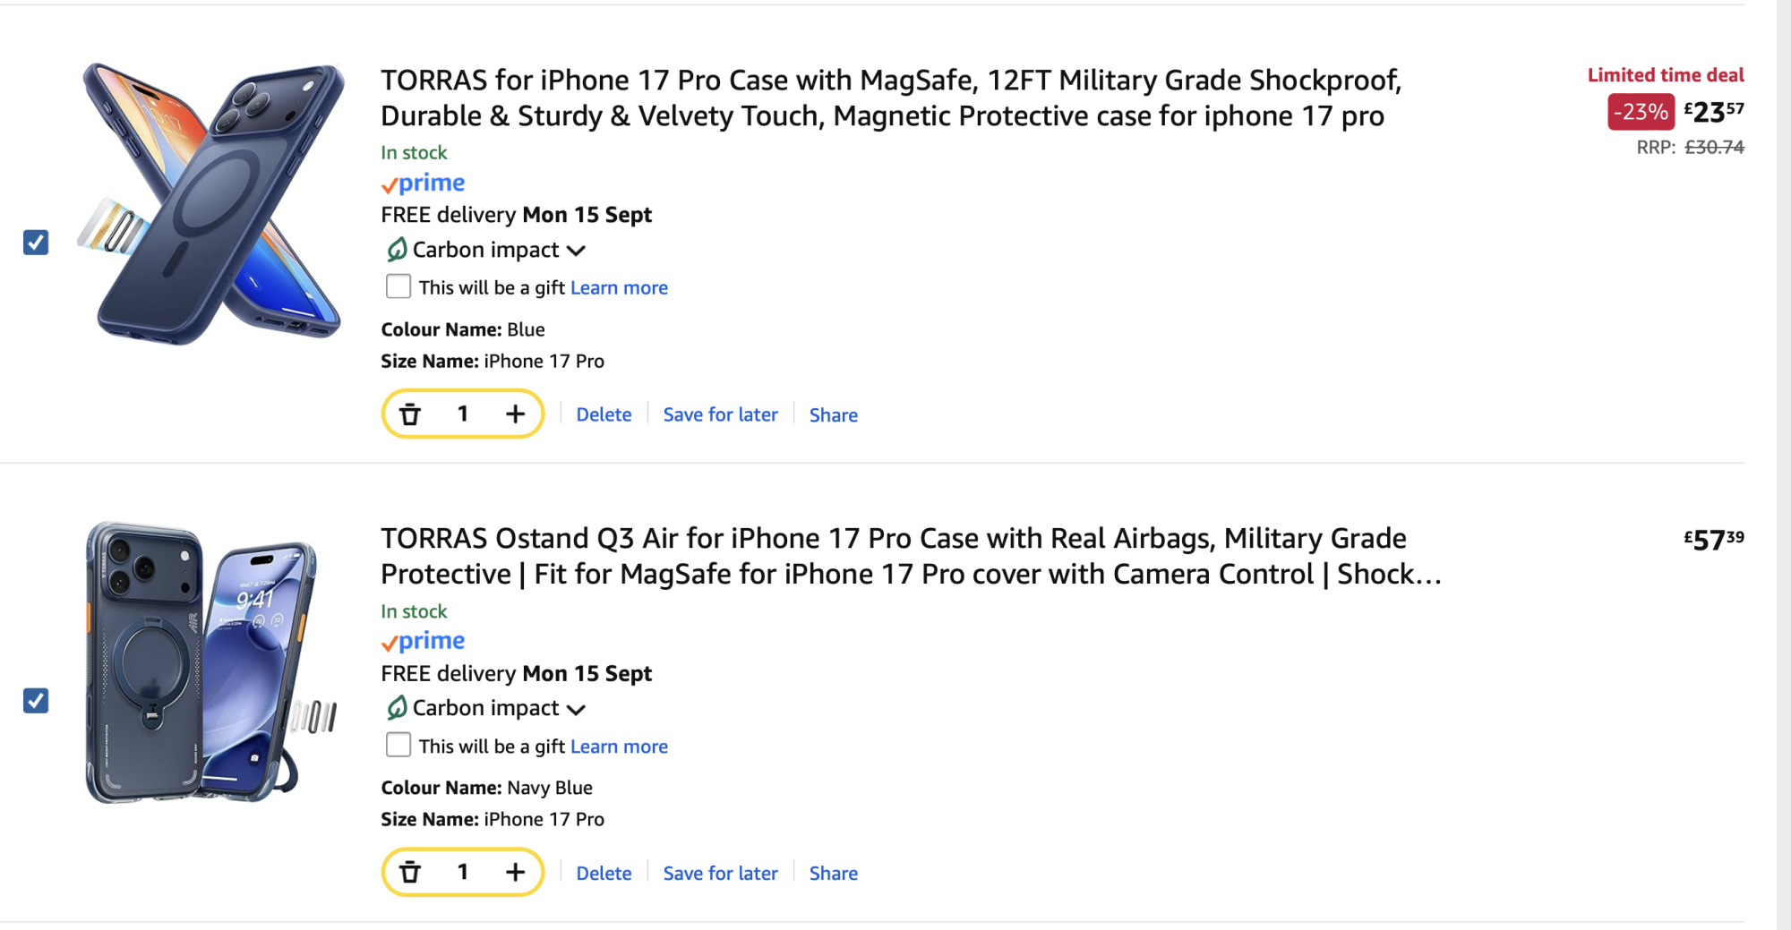The width and height of the screenshot is (1791, 930).
Task: Click leaf icon beside second Carbon impact
Action: (397, 708)
